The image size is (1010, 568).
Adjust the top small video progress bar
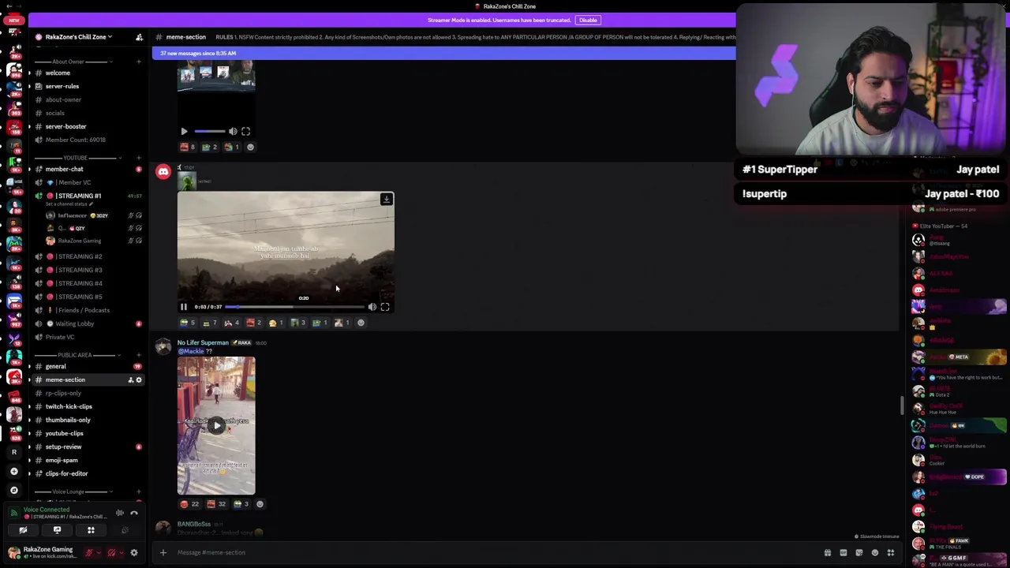click(x=210, y=132)
